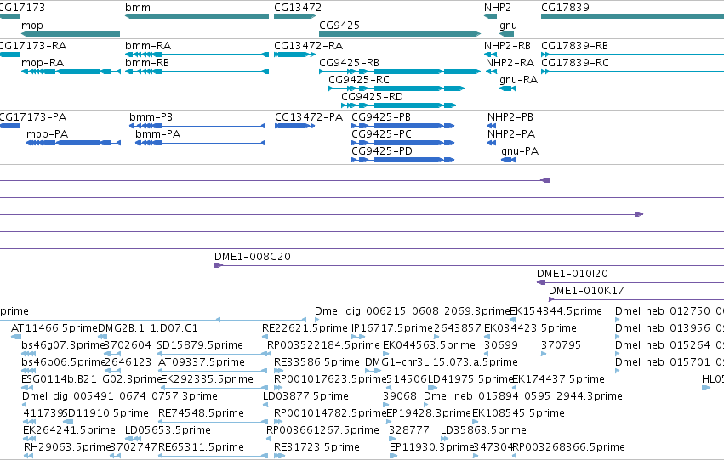Click the CG17839 gene bar

click(x=633, y=16)
